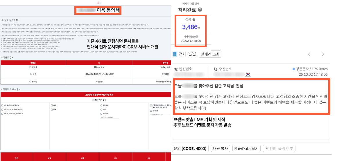Viewport: 337px width, 161px height.
Task: Click the 최근수술 detail text field
Action: tap(110, 118)
